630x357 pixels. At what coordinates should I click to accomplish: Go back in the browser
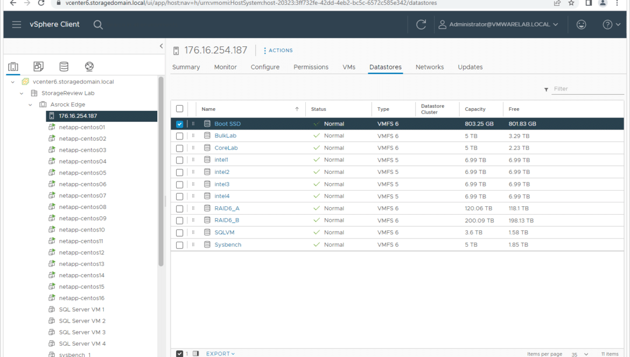[13, 3]
